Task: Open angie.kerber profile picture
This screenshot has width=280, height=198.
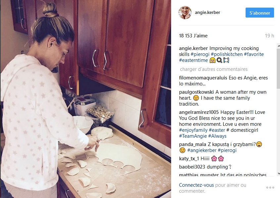Action: coord(185,13)
